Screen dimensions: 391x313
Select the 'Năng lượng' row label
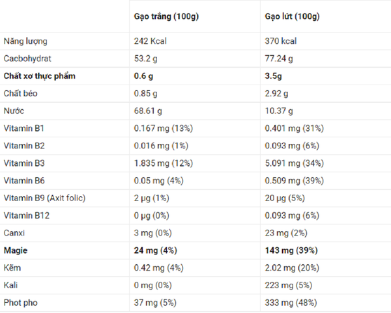click(25, 42)
